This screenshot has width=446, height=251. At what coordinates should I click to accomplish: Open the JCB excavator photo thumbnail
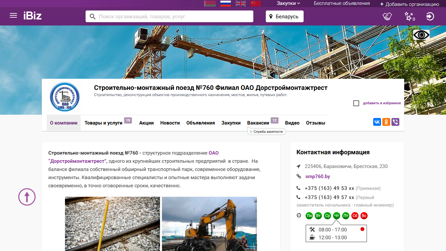209,224
